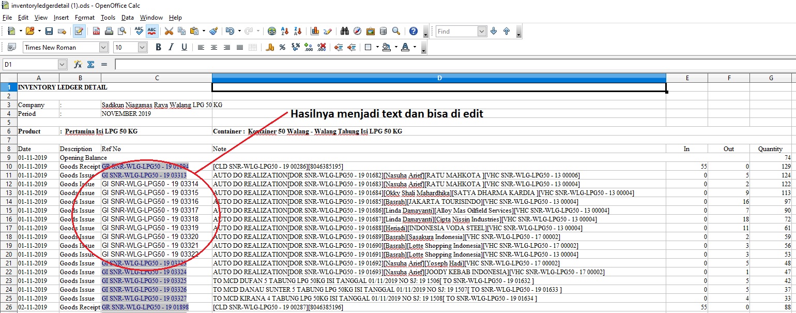This screenshot has height=313, width=796.
Task: Open the Times New Roman font dropdown
Action: point(103,47)
